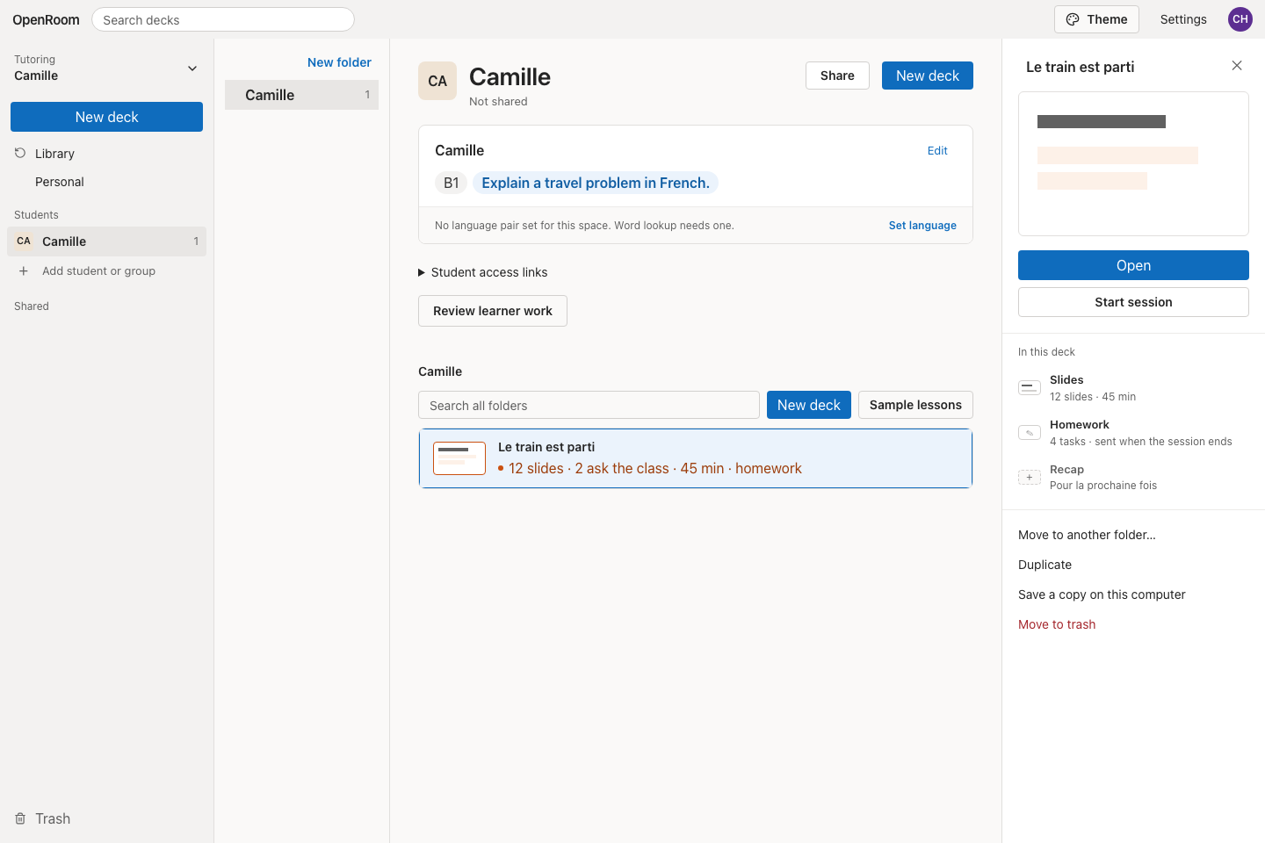Expand Student access links
Viewport: 1265px width, 843px height.
point(483,272)
